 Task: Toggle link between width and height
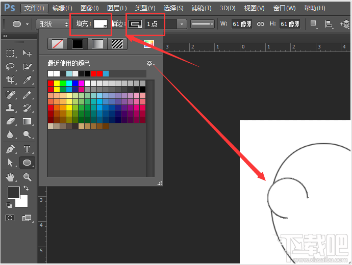tap(260, 24)
